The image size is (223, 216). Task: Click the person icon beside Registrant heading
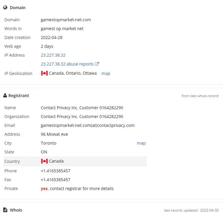coord(5,96)
